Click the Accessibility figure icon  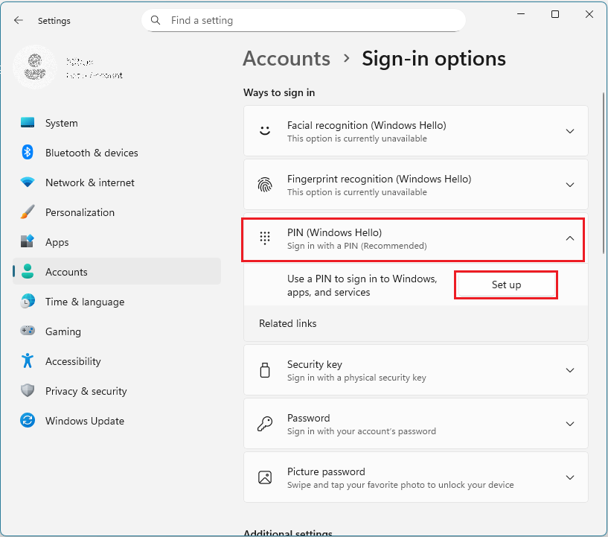[x=28, y=361]
